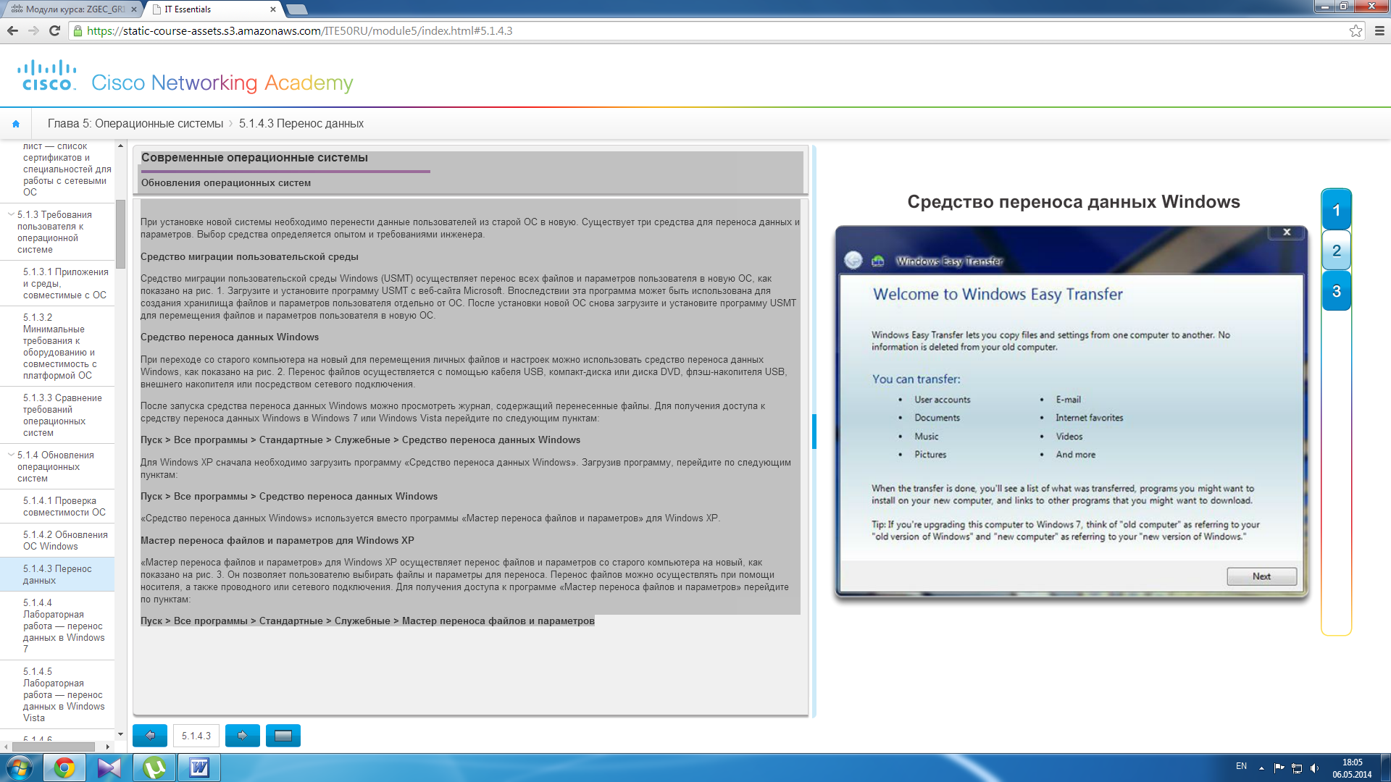Screen dimensions: 1391x782
Task: Click the sidebar vertical scrollbar thumb
Action: 120,234
